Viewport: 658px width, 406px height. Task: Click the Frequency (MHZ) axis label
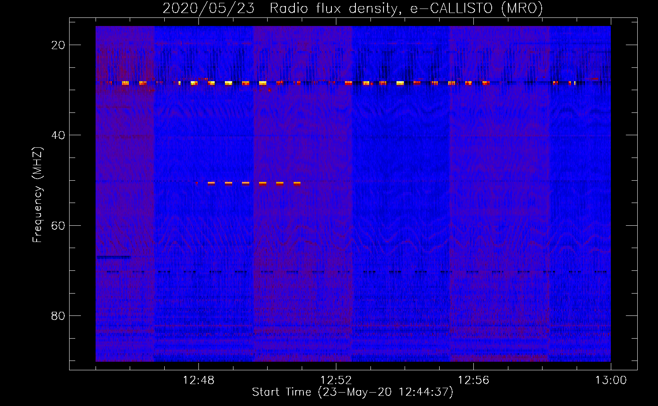[37, 194]
